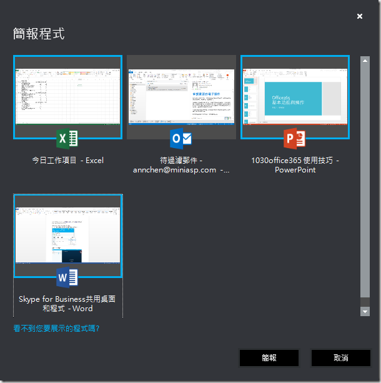
Task: Click the 簡報程式 dialog heading
Action: tap(39, 34)
